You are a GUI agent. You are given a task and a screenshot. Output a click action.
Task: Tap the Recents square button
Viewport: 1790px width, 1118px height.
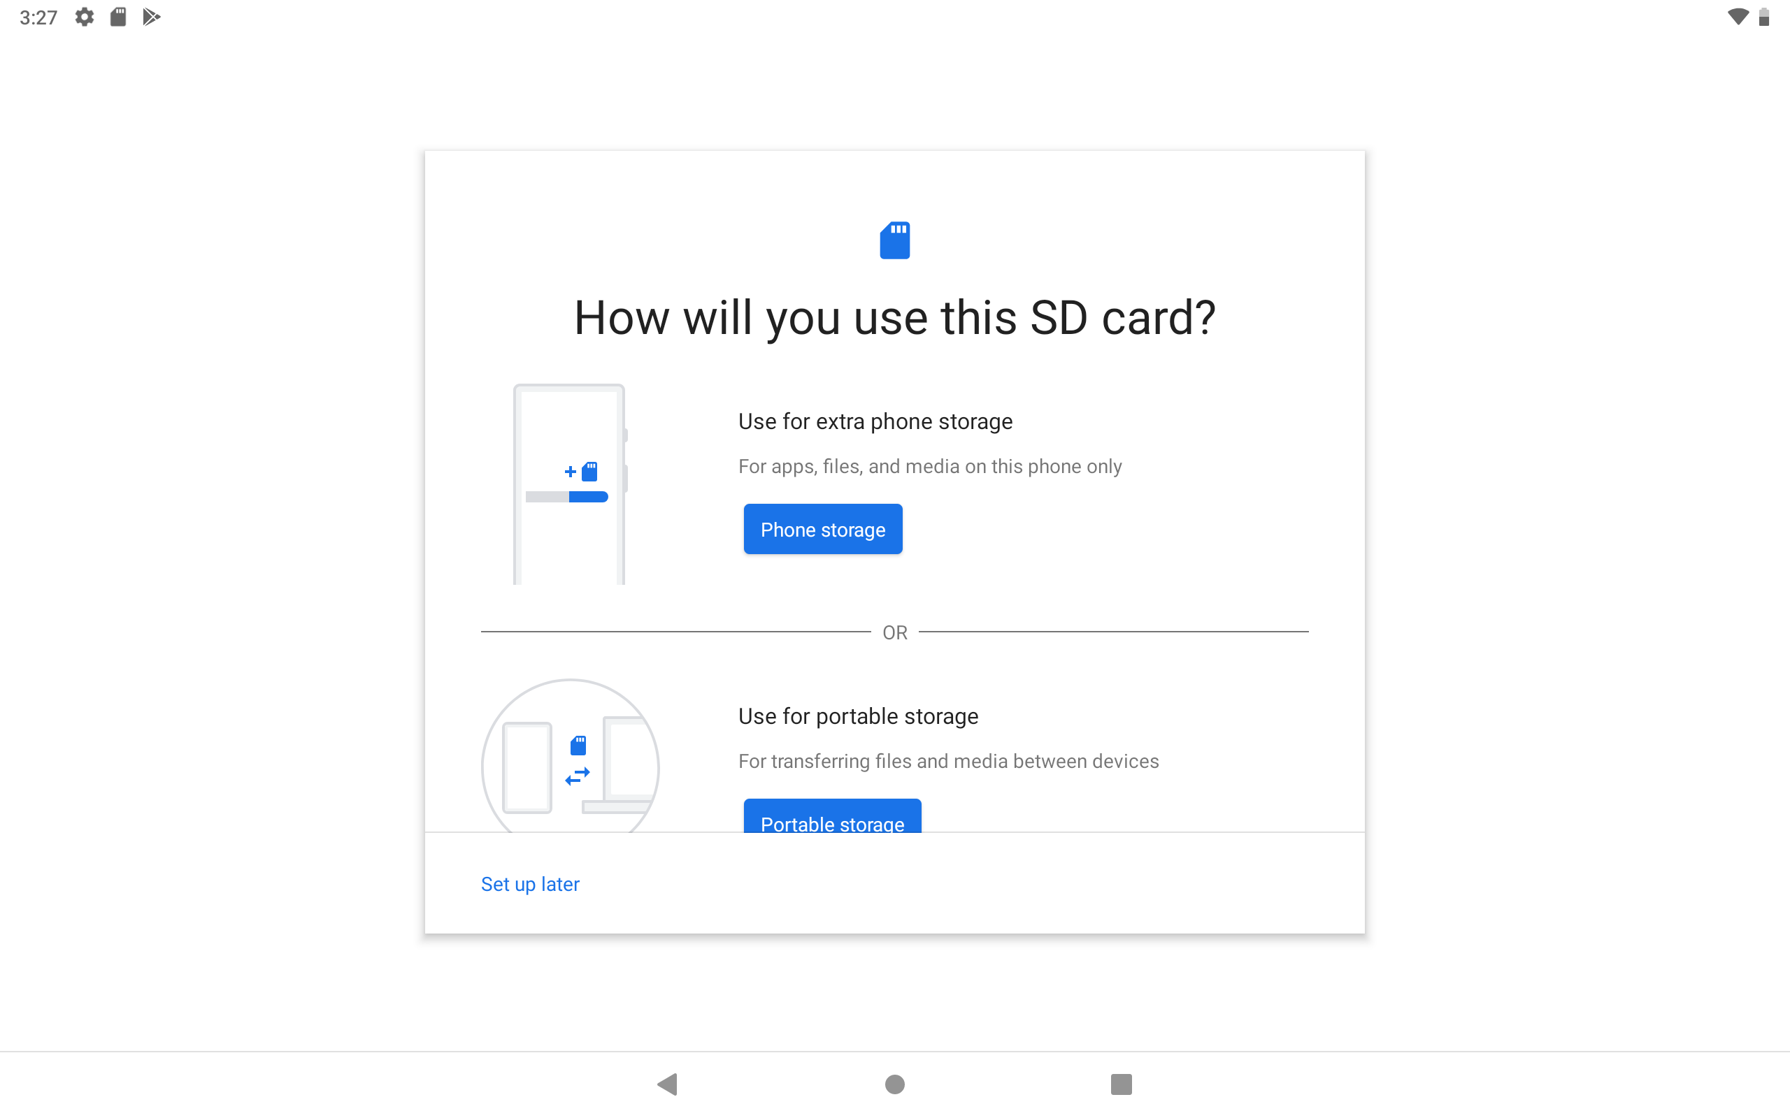[1122, 1084]
